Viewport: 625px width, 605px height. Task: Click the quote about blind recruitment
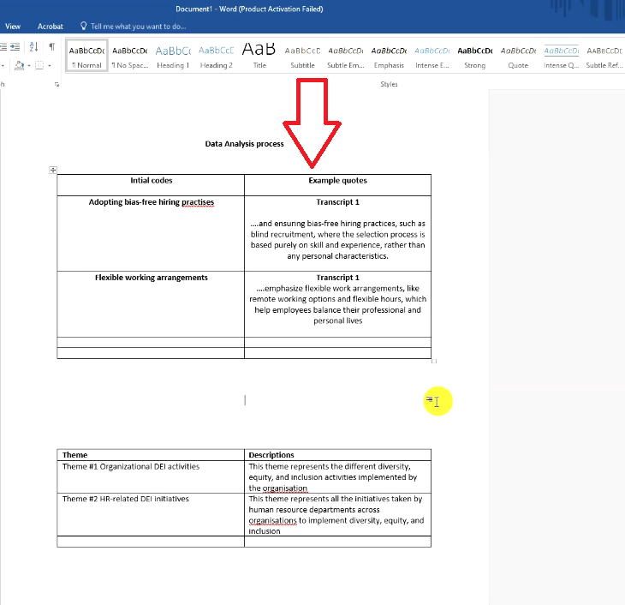[x=337, y=239]
